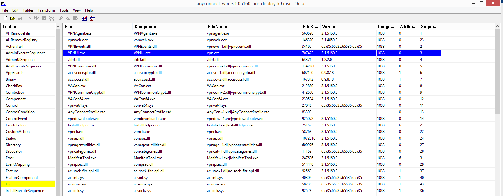Click the Instal~1.exe|InstallHelper.exe cell
Image resolution: width=503 pixels, height=196 pixels.
pos(230,125)
